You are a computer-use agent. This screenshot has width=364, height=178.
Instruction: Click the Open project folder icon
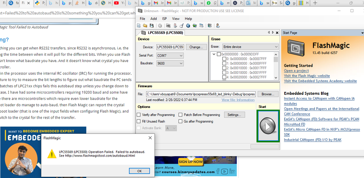tap(145, 26)
